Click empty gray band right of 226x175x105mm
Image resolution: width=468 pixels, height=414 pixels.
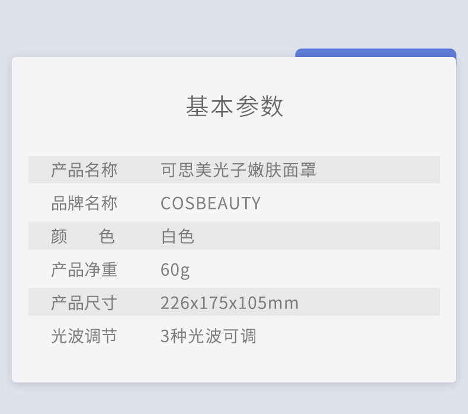[x=373, y=303]
